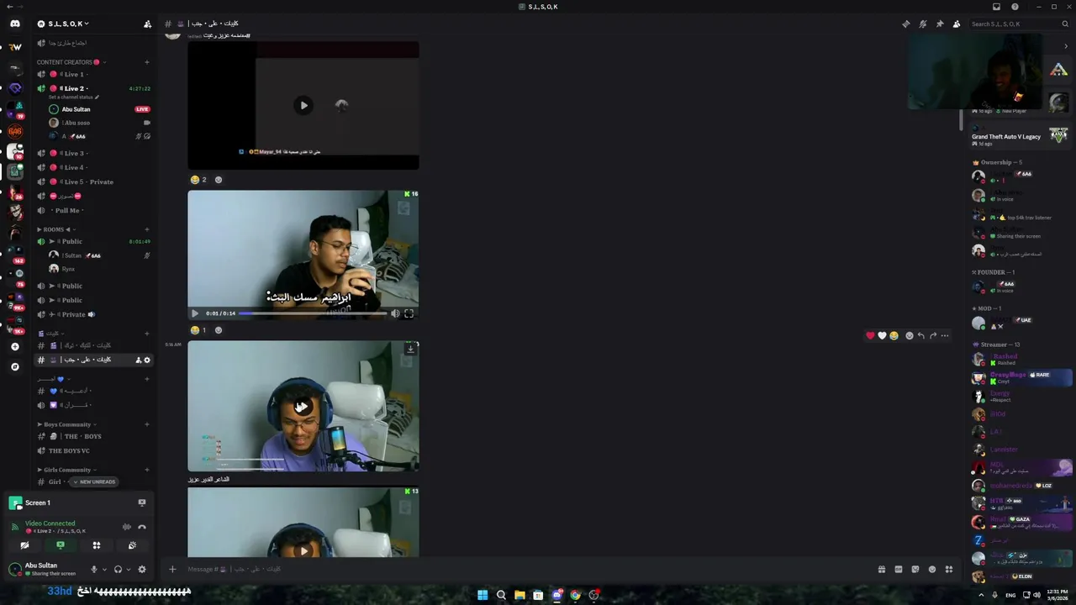Open Activities button in voice panel
Viewport: 1076px width, 605px height.
pyautogui.click(x=96, y=545)
